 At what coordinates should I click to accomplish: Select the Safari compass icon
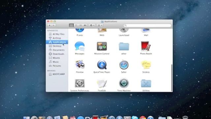point(124,65)
